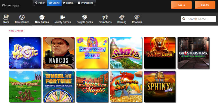Open the Sphinx Wild game
The image size is (218, 110).
160,86
